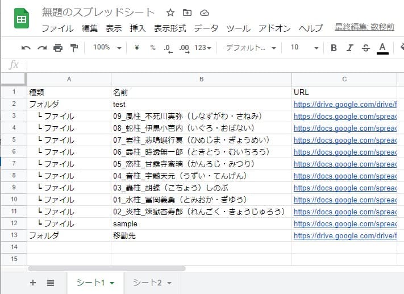
Task: Toggle bold formatting
Action: pos(334,48)
